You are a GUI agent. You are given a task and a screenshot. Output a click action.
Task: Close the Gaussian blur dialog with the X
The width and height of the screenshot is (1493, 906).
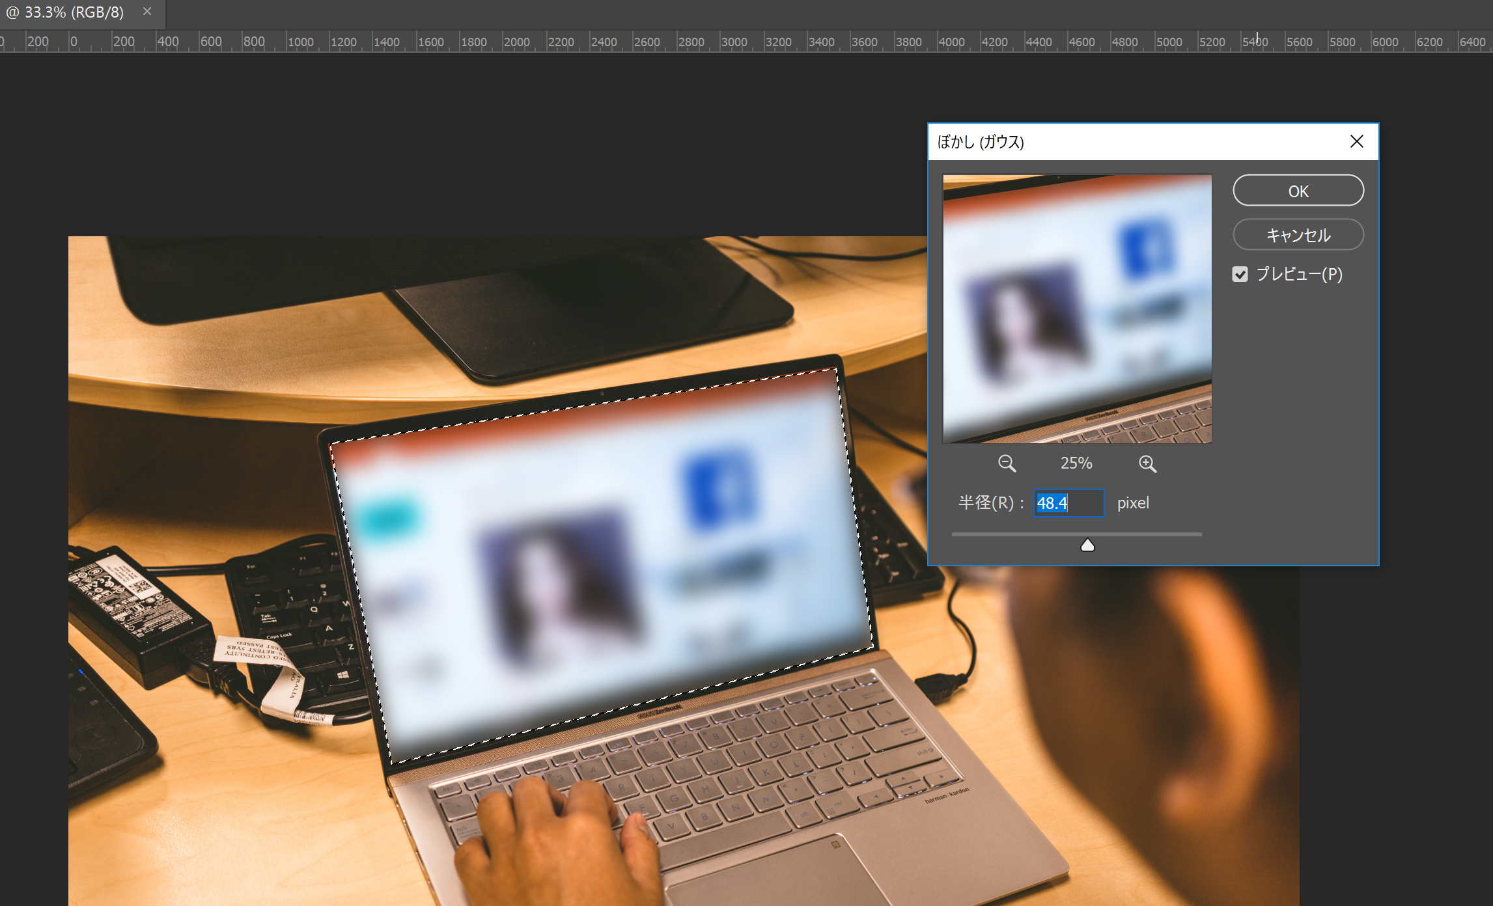pos(1357,141)
